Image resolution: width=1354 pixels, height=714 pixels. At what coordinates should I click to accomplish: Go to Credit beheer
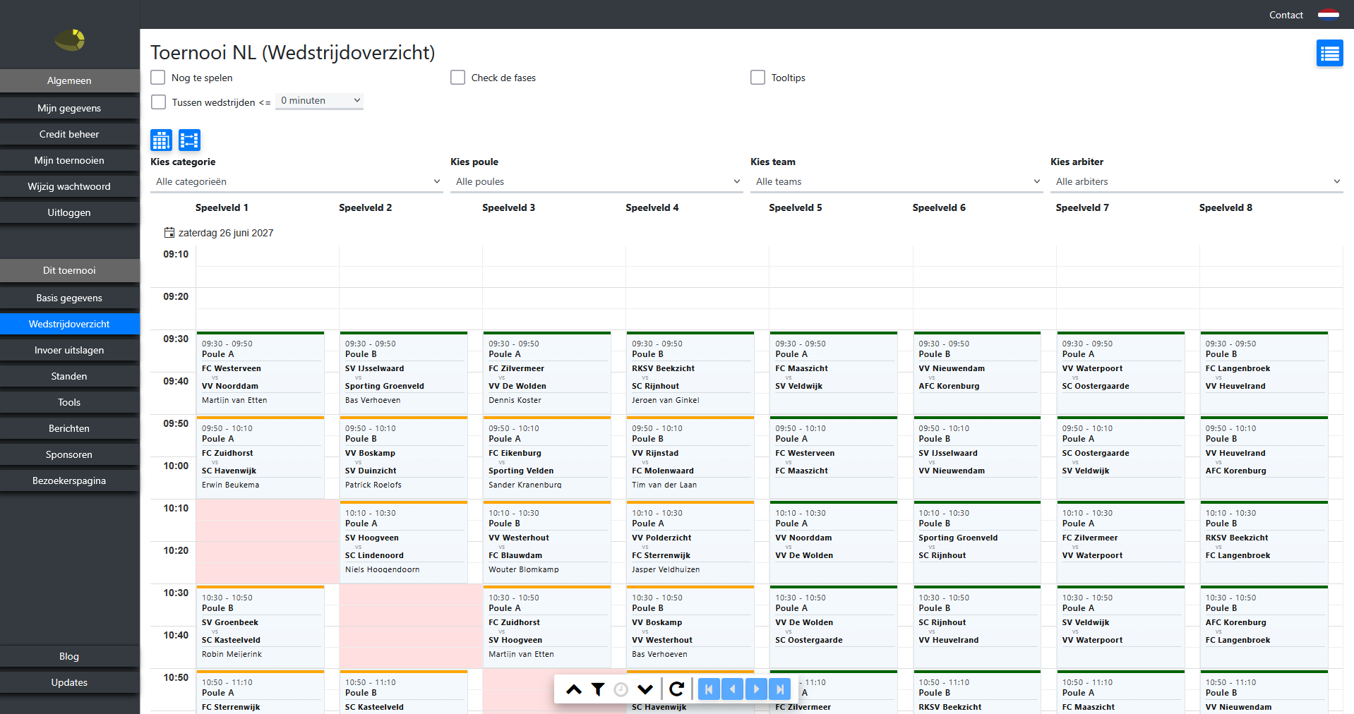[69, 134]
